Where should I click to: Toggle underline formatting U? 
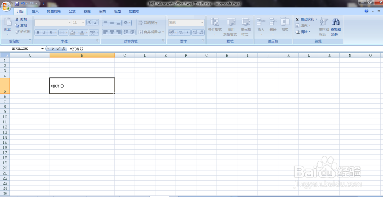pyautogui.click(x=51, y=32)
